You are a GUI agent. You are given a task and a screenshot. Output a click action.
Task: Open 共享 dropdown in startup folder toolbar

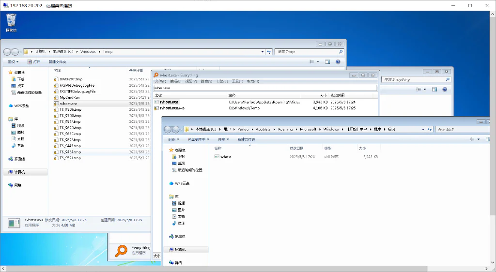tap(223, 139)
